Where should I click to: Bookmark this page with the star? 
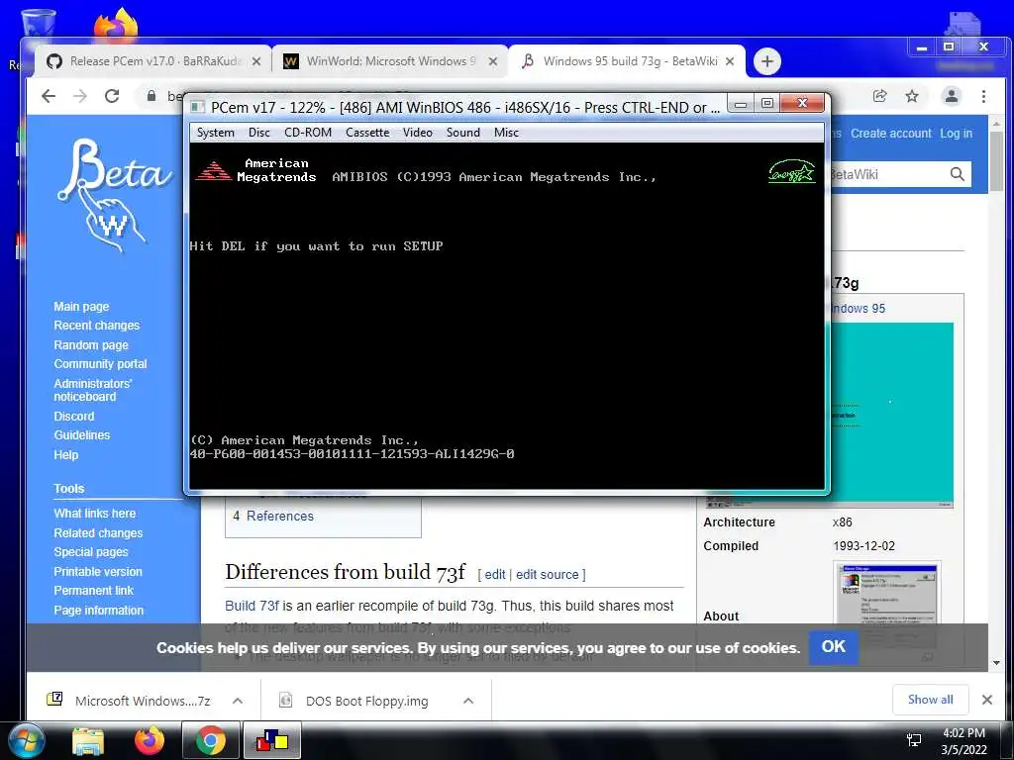coord(912,96)
